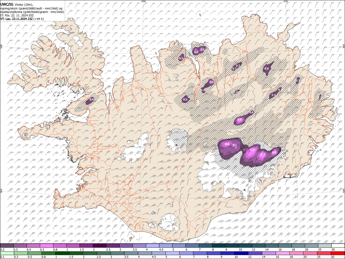Click the 15W longitude label
The image size is (345, 259).
[x=285, y=1]
